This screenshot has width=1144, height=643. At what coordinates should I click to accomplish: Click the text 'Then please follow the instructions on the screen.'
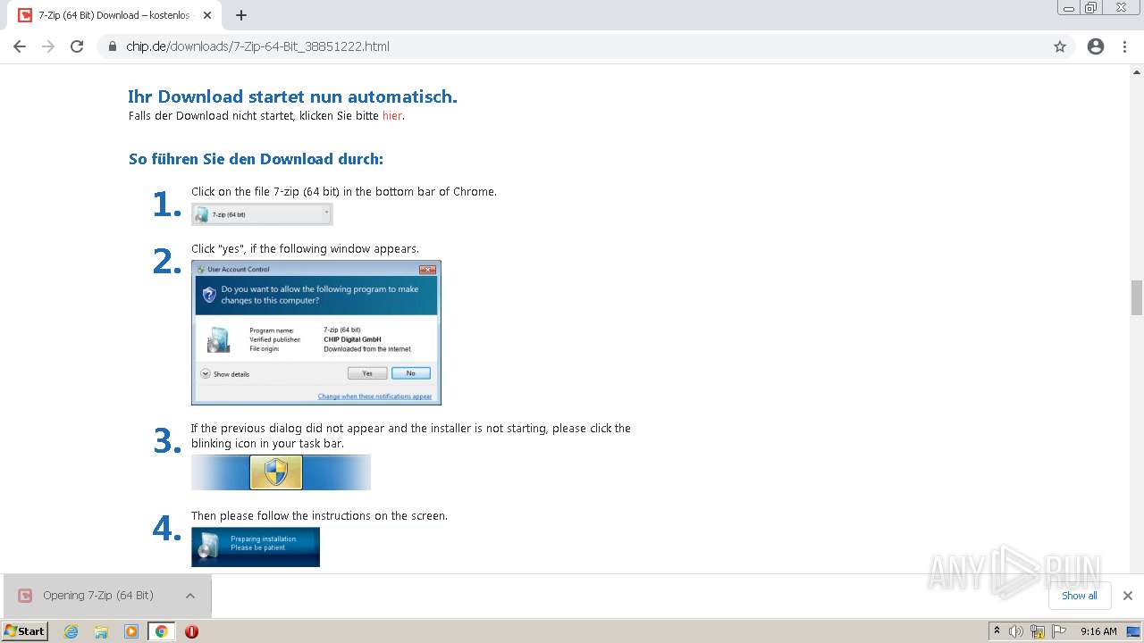[319, 516]
